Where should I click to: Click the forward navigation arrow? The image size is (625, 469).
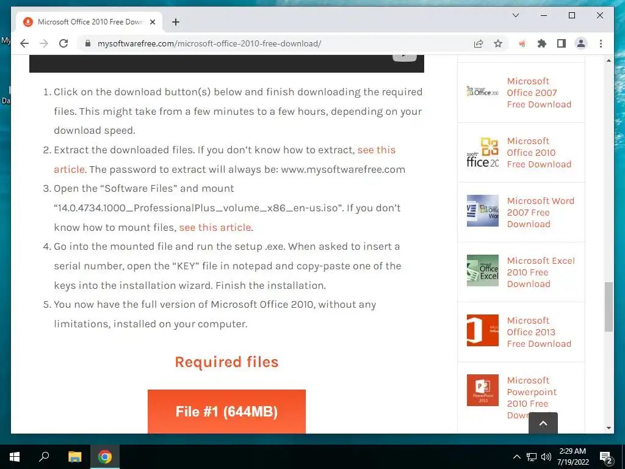coord(44,43)
